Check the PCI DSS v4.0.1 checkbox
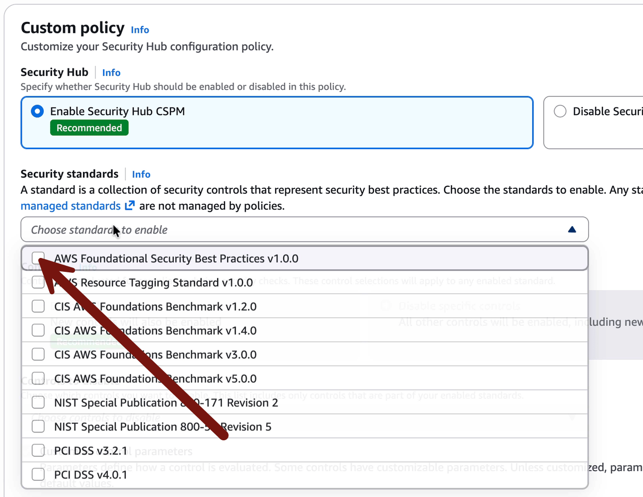Viewport: 643px width, 497px height. [38, 475]
